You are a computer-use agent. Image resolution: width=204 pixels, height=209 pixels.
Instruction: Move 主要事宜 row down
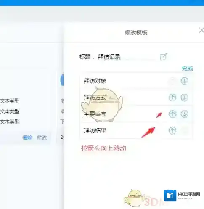[x=184, y=114]
